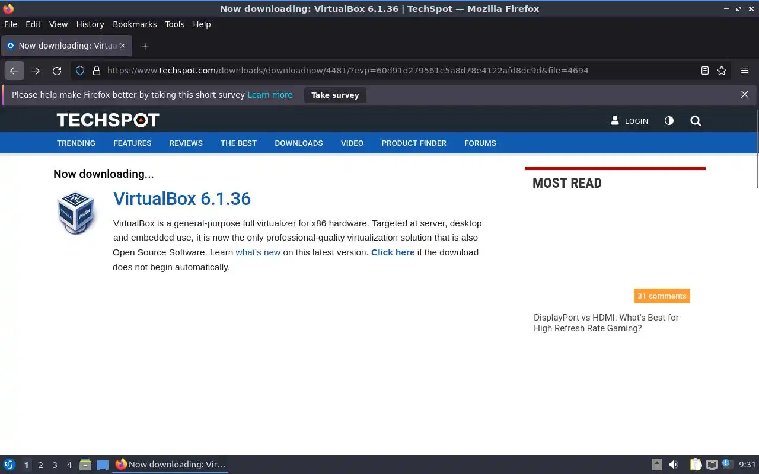This screenshot has height=474, width=759.
Task: Click the show desktop taskbar icon
Action: [103, 465]
